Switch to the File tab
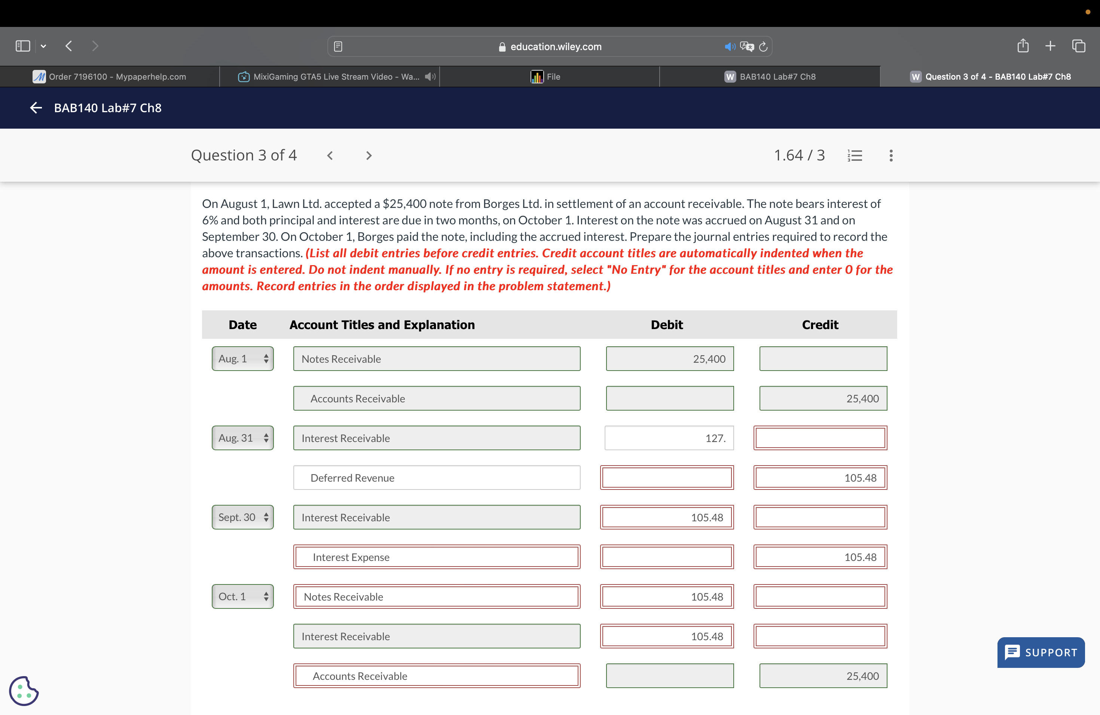 549,77
